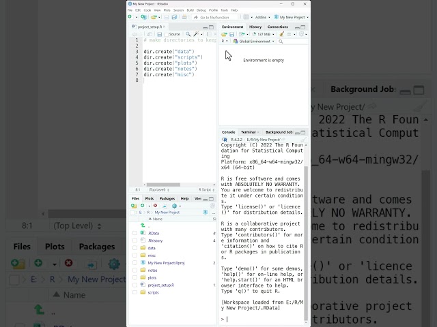Open the scripts folder link
The height and width of the screenshot is (327, 437).
[x=153, y=292]
